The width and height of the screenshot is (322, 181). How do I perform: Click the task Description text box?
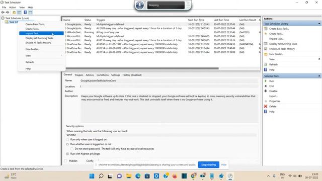tap(169, 109)
